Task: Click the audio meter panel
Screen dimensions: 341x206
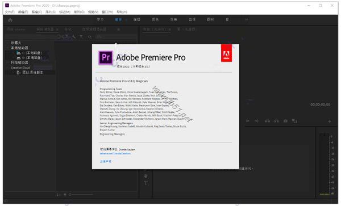Action: coord(327,164)
